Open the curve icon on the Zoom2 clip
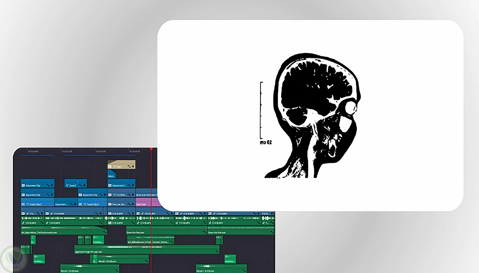 [80, 186]
